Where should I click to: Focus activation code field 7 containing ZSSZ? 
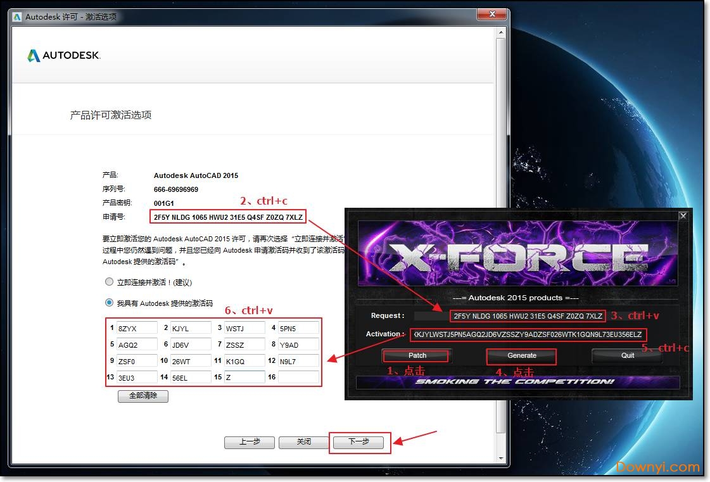(x=244, y=345)
